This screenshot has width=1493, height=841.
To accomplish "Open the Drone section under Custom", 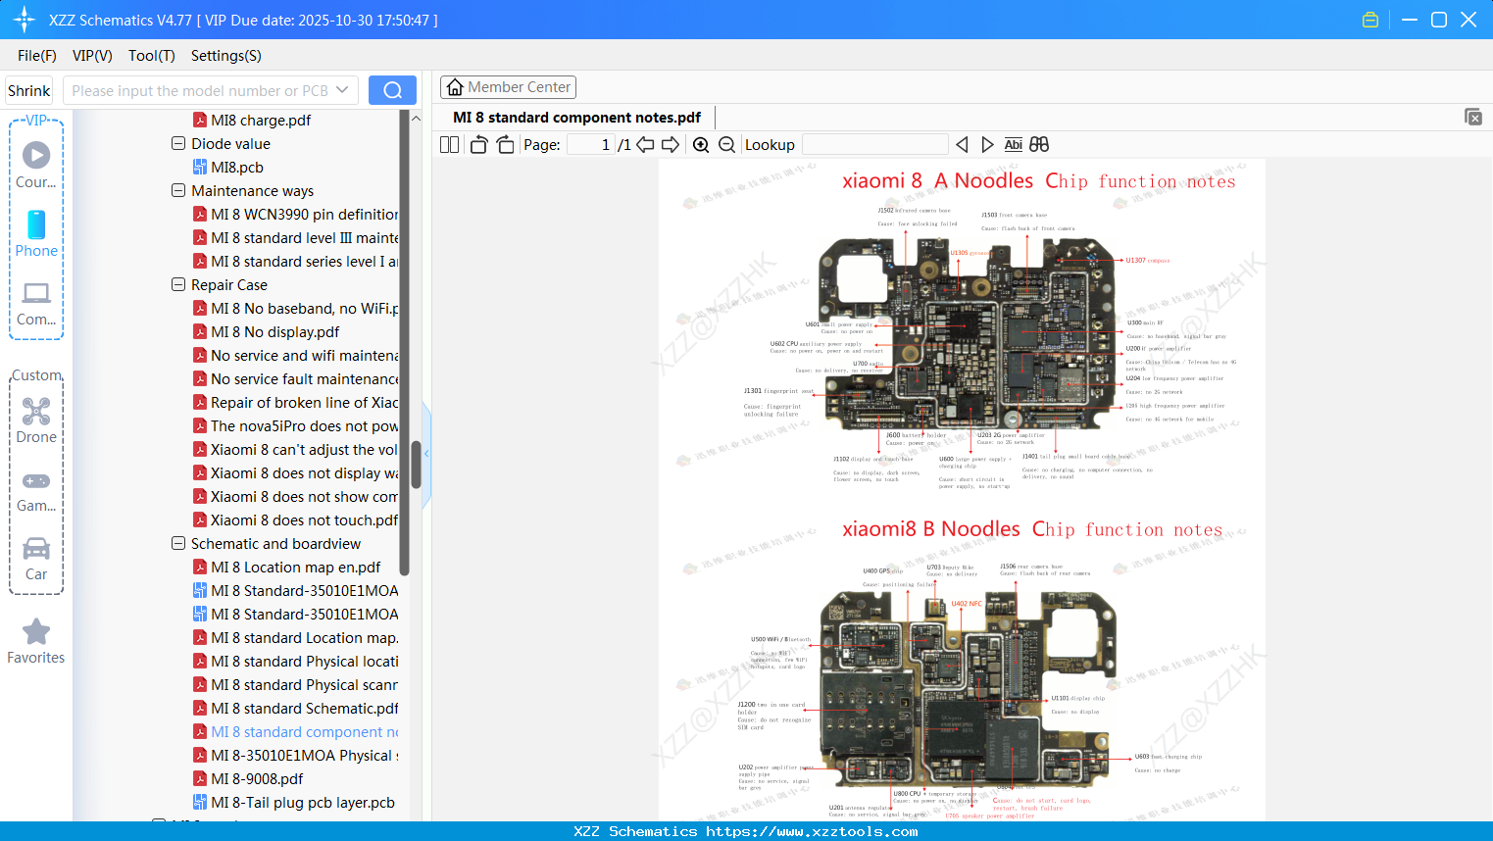I will (35, 417).
